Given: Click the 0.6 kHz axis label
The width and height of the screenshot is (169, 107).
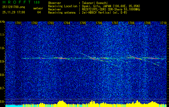Looking at the screenshot, I should tap(2, 102).
